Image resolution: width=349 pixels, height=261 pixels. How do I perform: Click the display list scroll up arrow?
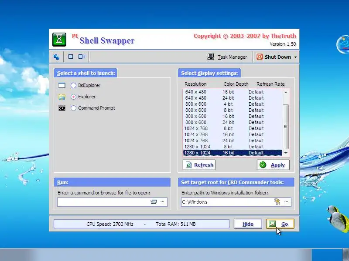coord(286,92)
